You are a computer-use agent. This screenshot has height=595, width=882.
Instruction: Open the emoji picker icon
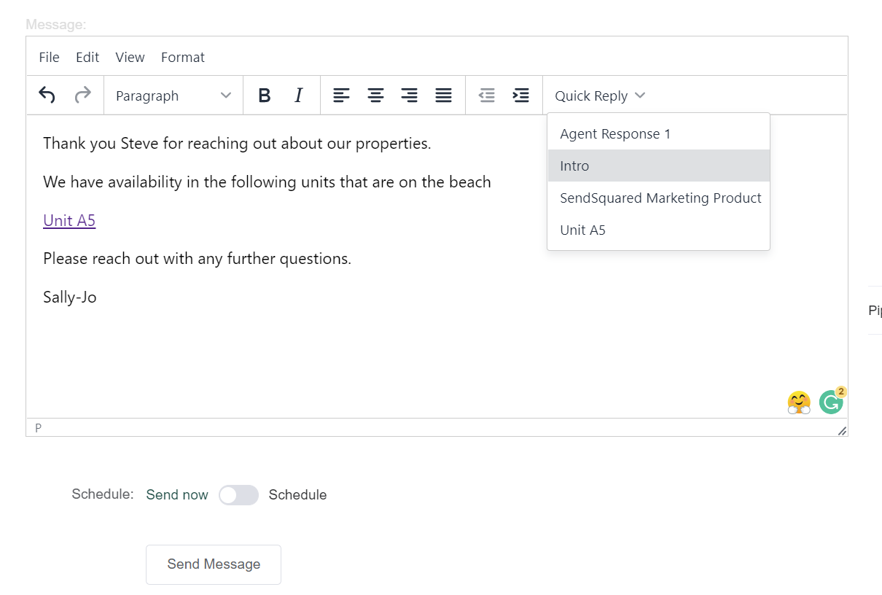click(798, 402)
